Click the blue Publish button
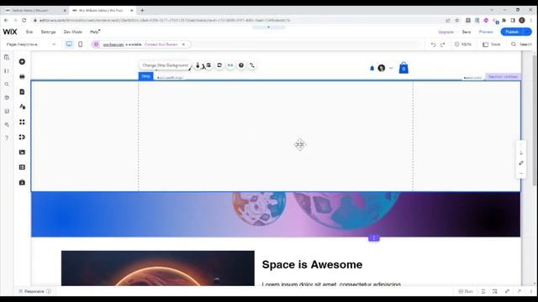Viewport: 538px width, 302px height. click(512, 32)
